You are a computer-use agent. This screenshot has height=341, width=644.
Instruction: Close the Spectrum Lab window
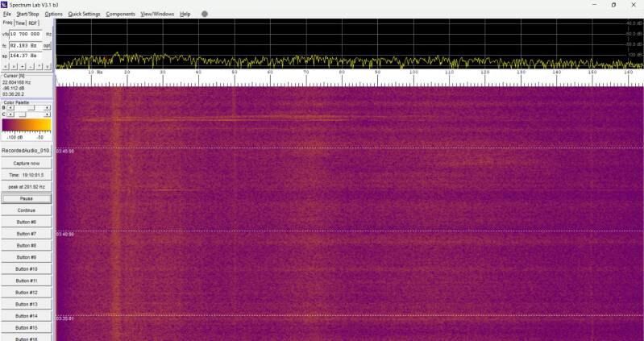[634, 5]
